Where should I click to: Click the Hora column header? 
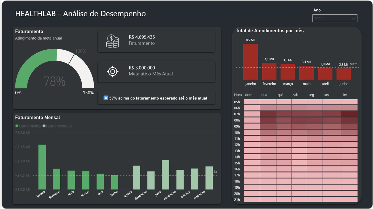tap(238, 95)
